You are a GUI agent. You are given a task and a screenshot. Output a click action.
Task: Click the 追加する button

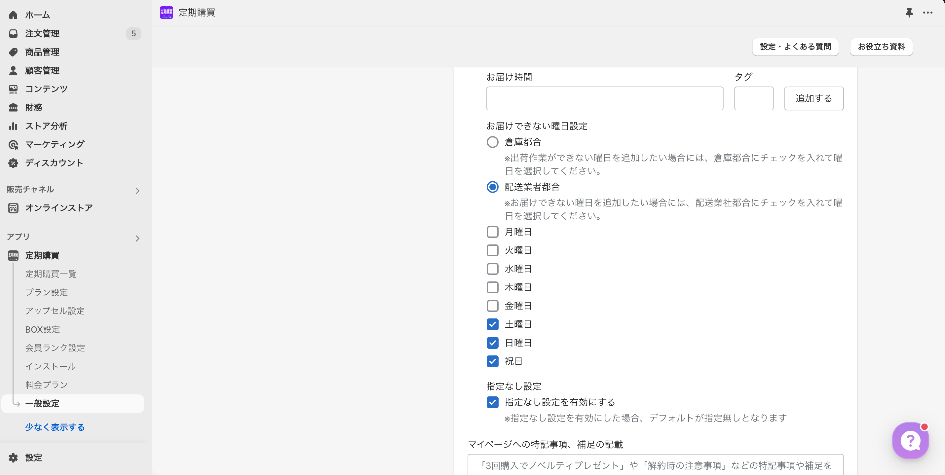[x=814, y=98]
